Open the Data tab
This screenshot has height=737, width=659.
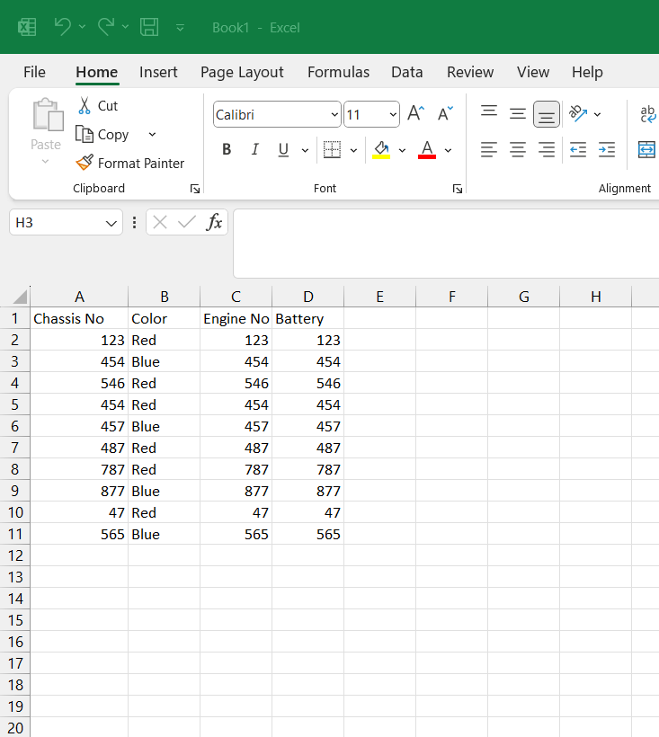(407, 72)
